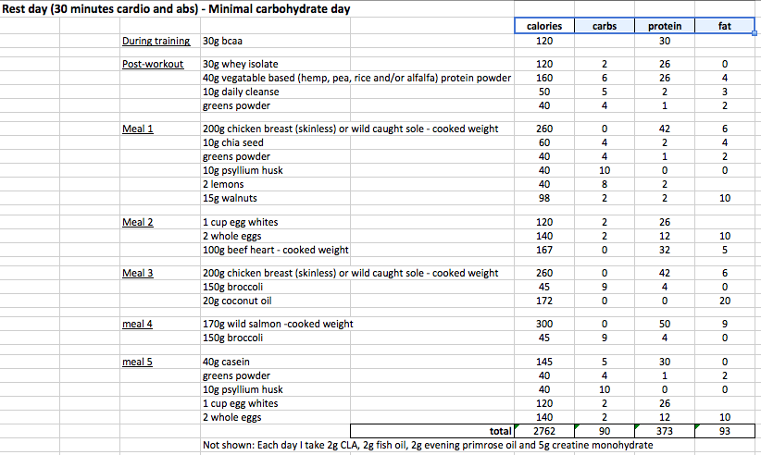Select the vegetable based protein powder cell
This screenshot has height=455, width=761.
357,78
